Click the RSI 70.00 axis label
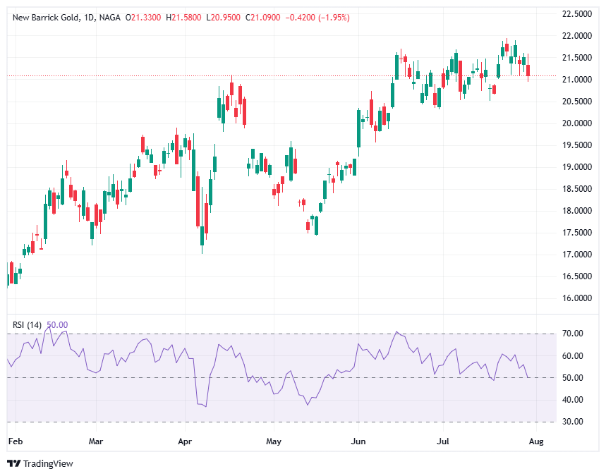The width and height of the screenshot is (606, 476). [572, 334]
